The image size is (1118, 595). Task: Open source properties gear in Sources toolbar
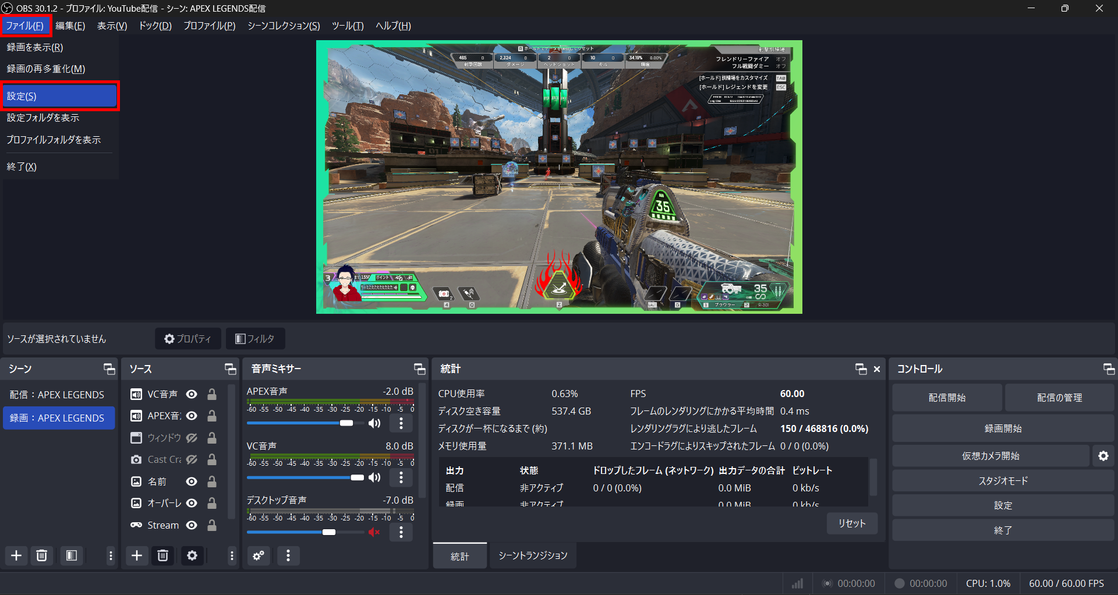point(192,555)
